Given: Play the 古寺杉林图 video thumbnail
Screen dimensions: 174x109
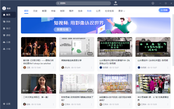Looking at the screenshot, I should tap(153, 47).
